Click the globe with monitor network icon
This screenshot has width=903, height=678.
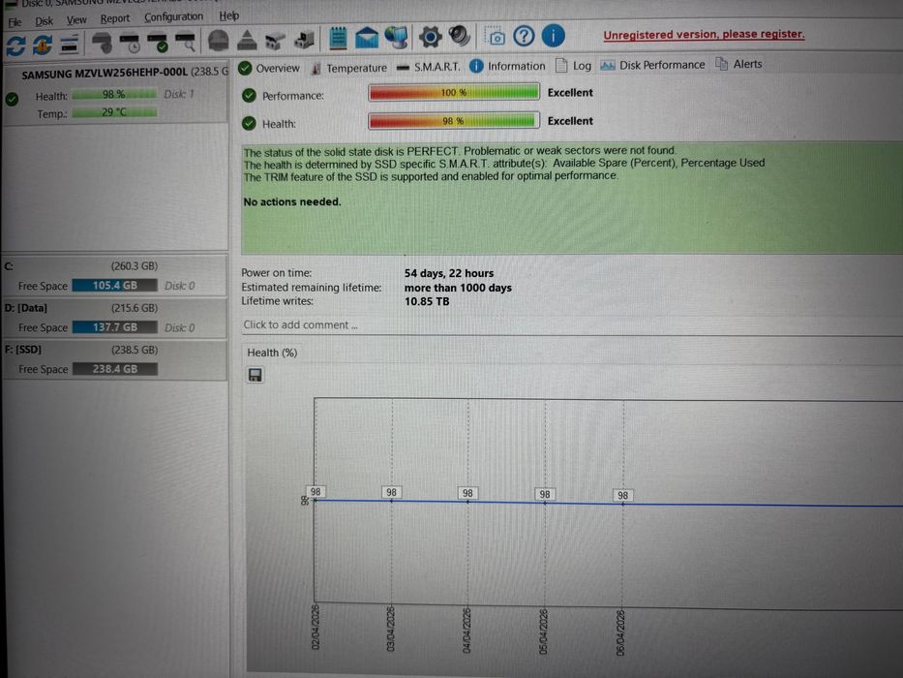tap(397, 38)
